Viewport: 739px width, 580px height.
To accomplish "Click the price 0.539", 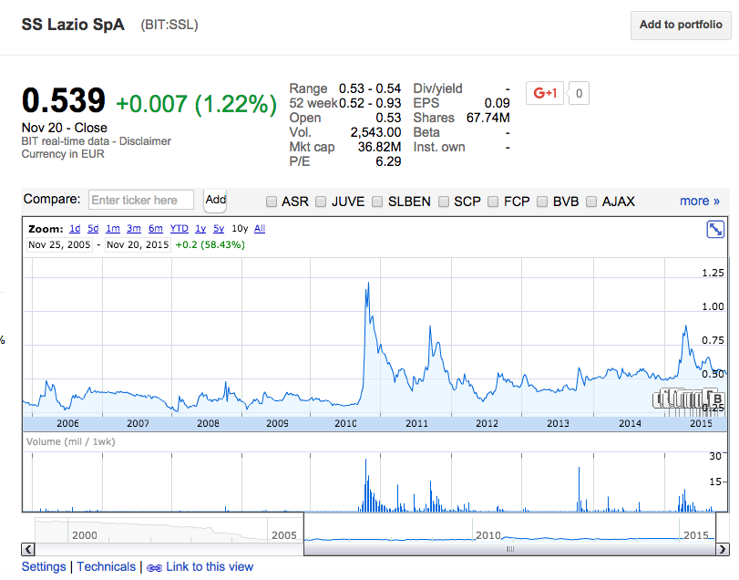I will [x=64, y=100].
